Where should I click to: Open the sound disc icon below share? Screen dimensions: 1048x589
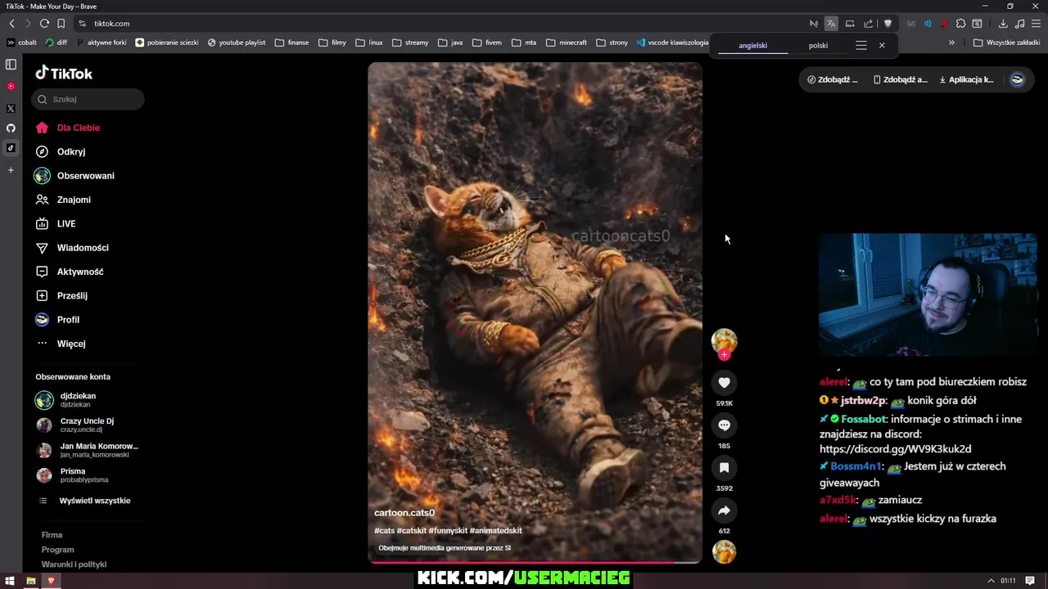(x=724, y=552)
